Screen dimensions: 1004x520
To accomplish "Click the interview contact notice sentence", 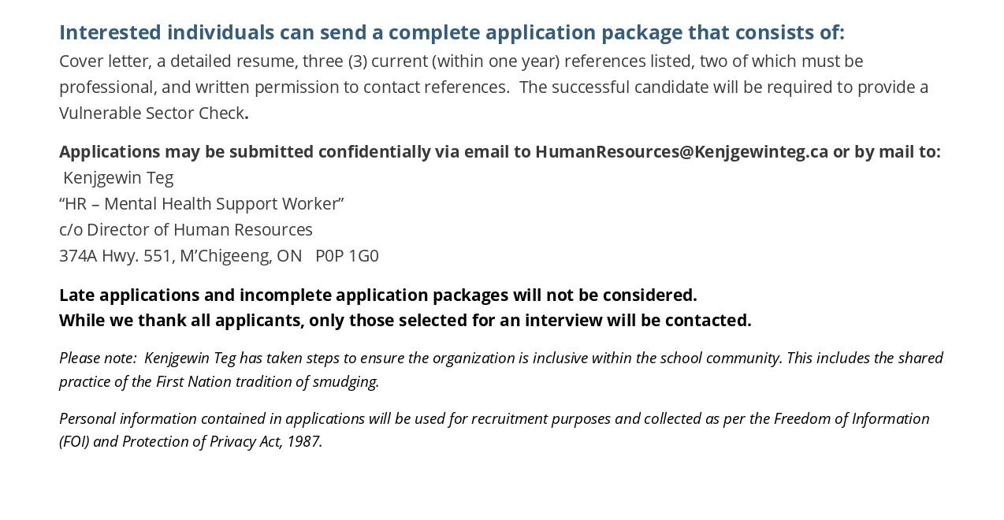I will (405, 320).
